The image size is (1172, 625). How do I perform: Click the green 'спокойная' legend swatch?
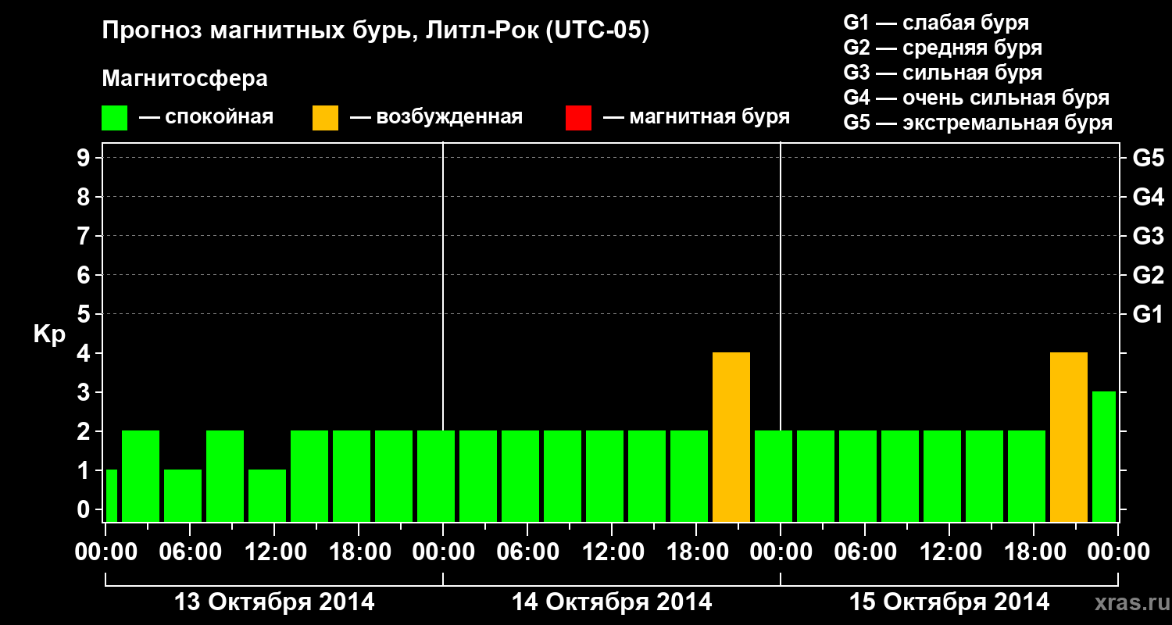pyautogui.click(x=114, y=118)
